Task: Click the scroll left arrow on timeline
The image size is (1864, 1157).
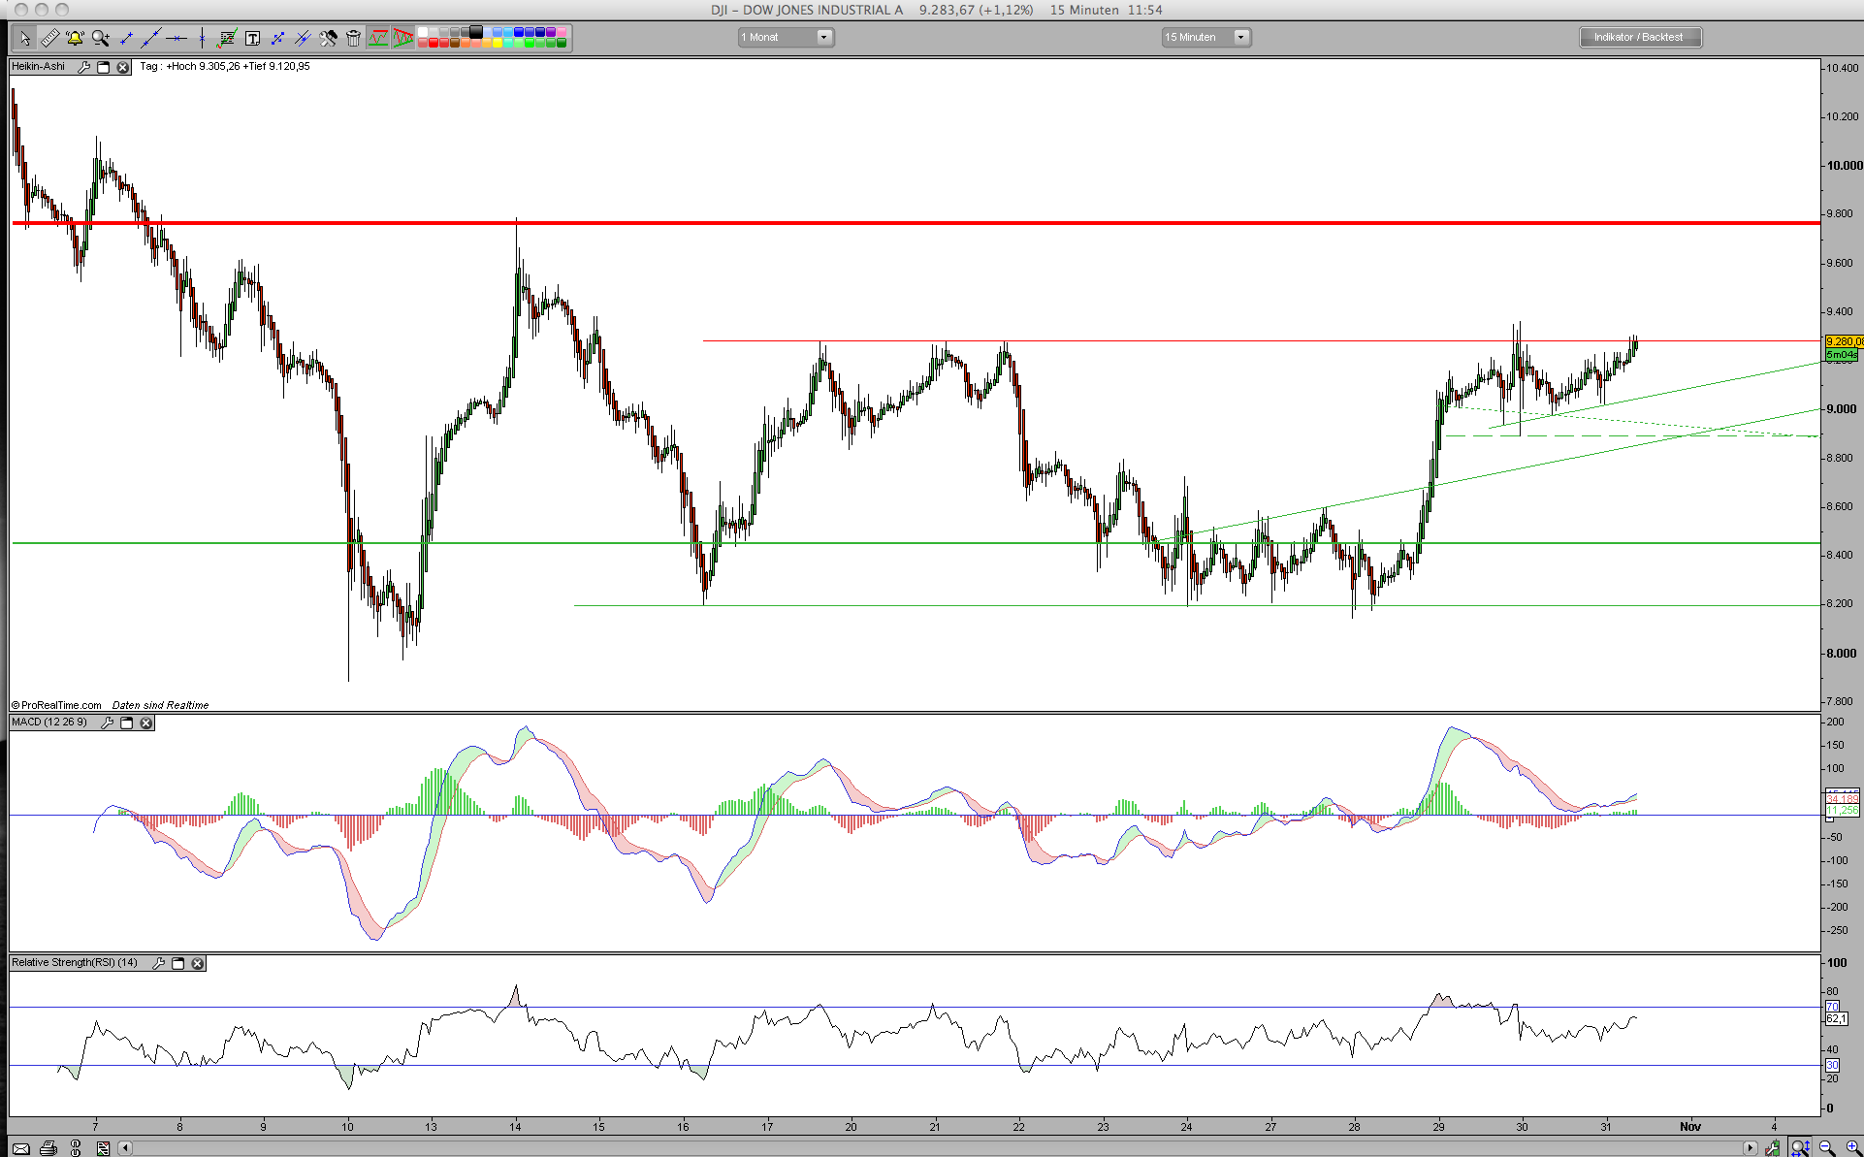Action: [x=125, y=1148]
